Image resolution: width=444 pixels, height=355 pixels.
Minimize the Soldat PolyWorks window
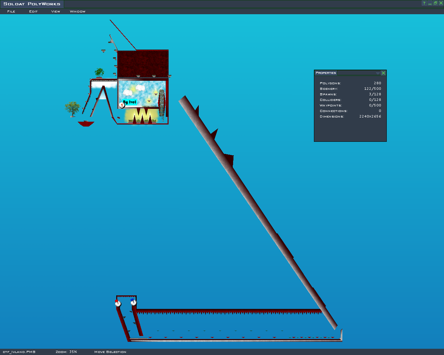430,3
